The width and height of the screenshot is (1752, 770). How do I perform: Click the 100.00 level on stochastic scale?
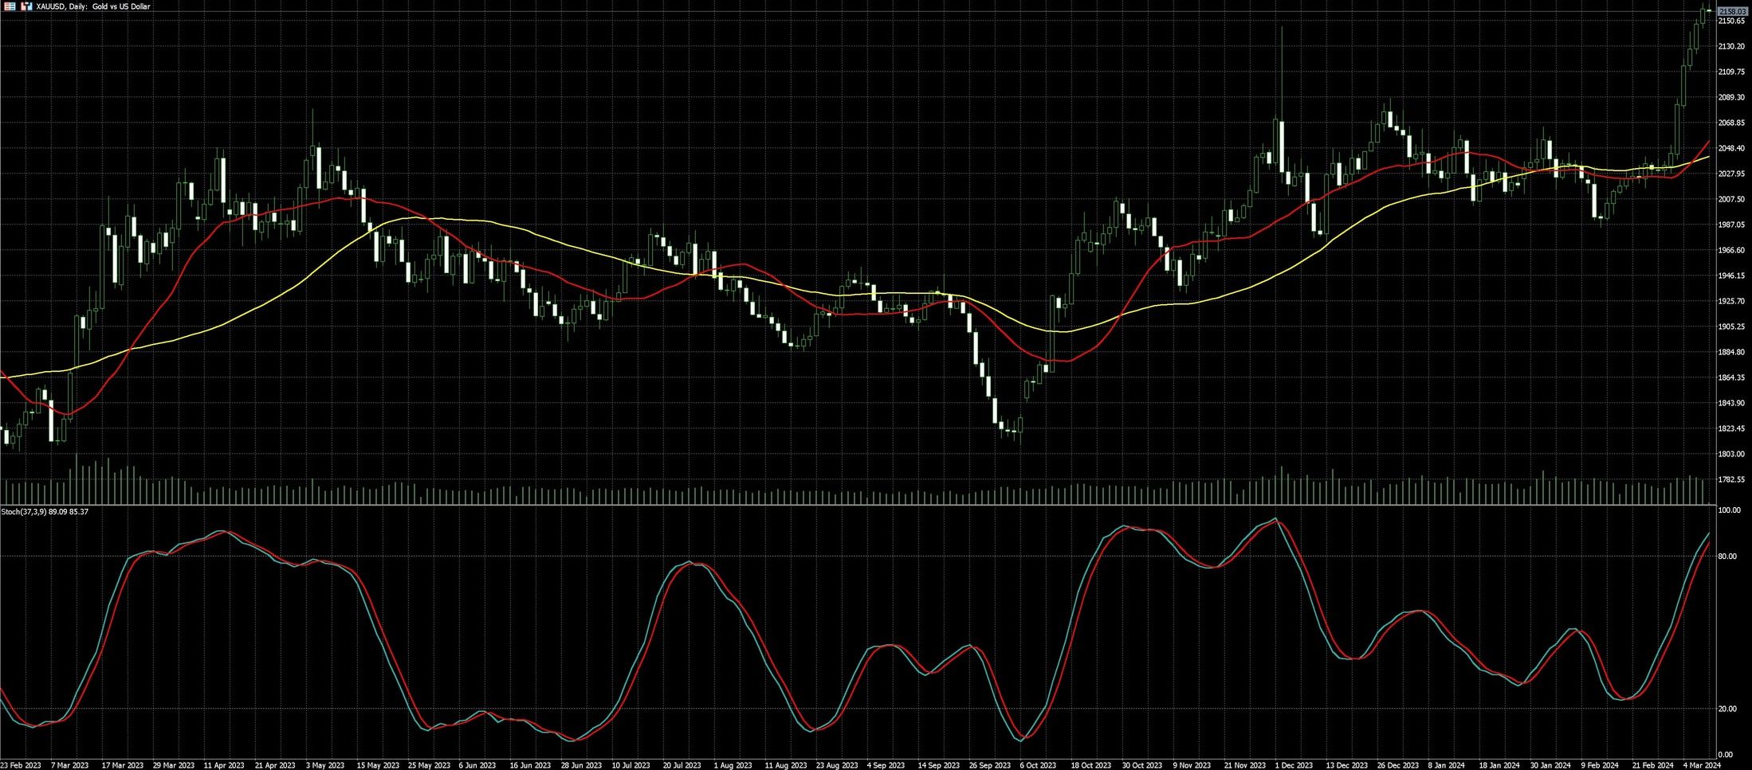(x=1728, y=510)
